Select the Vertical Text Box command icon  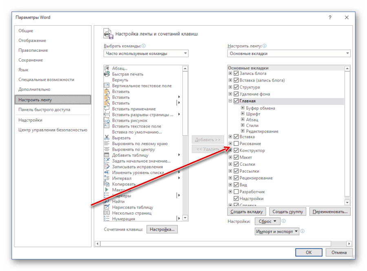coord(107,86)
